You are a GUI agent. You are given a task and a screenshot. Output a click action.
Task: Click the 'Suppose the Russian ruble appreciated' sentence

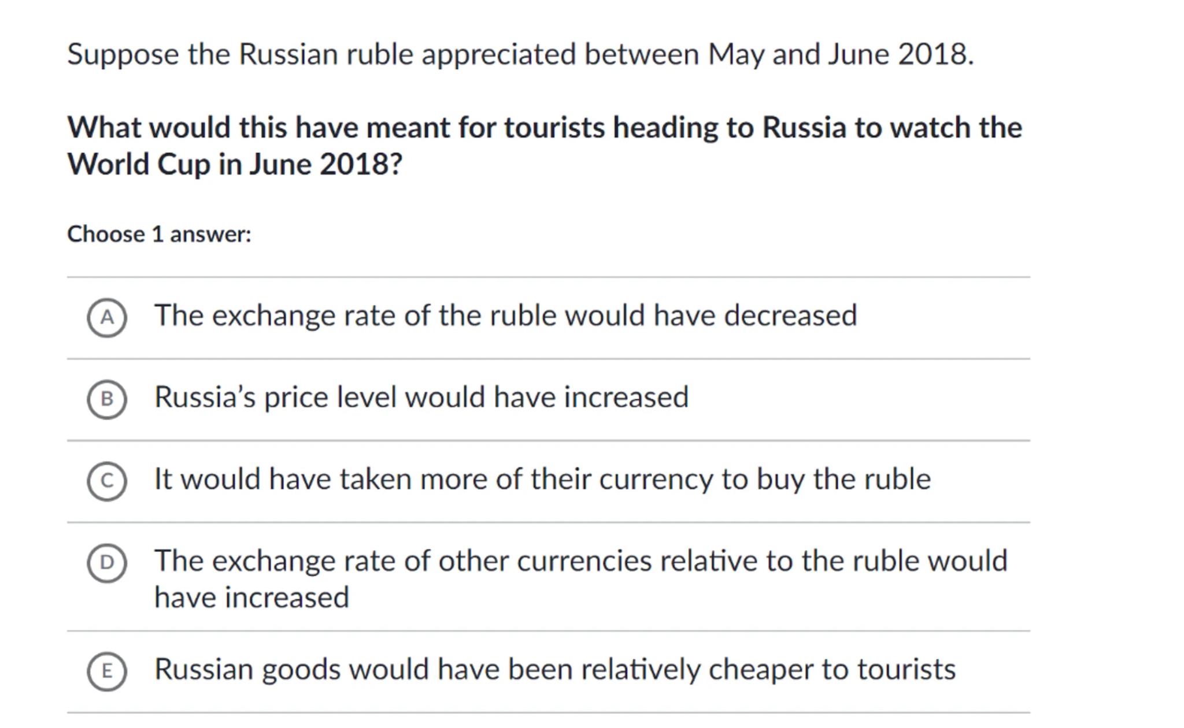pyautogui.click(x=520, y=55)
